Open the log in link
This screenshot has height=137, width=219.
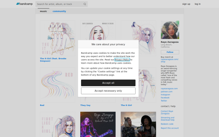click(197, 4)
